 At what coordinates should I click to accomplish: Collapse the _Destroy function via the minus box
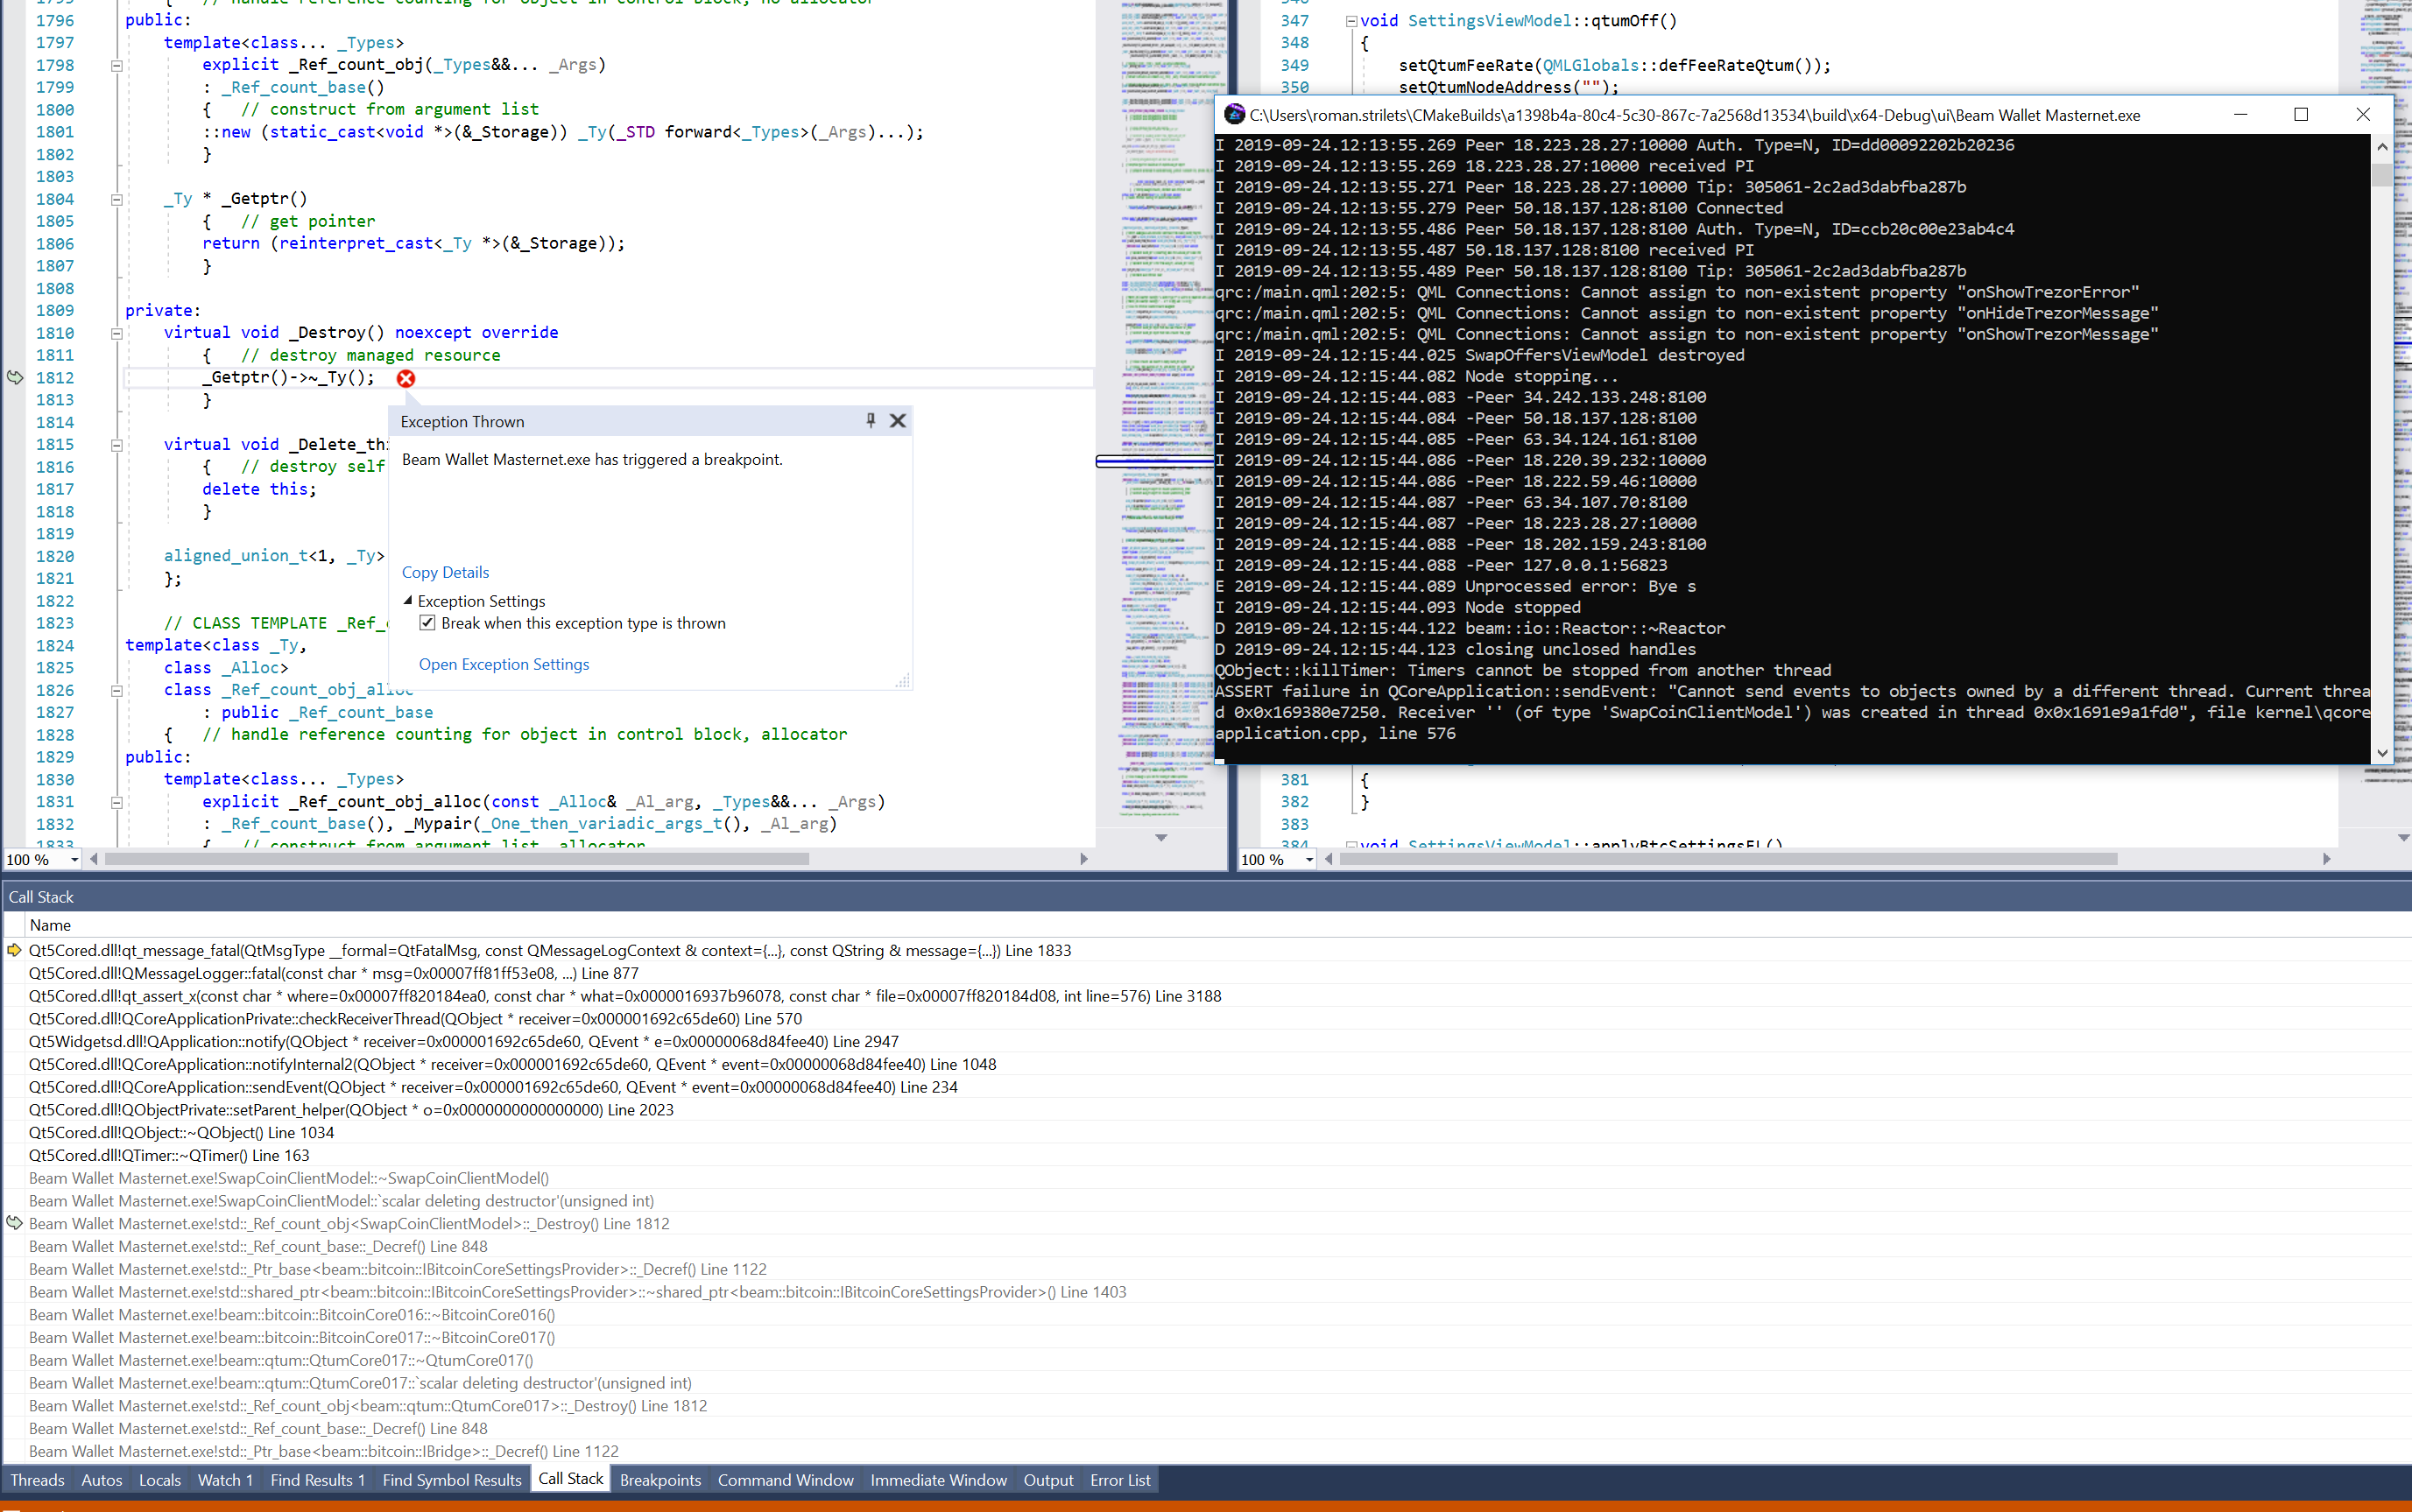[x=116, y=332]
